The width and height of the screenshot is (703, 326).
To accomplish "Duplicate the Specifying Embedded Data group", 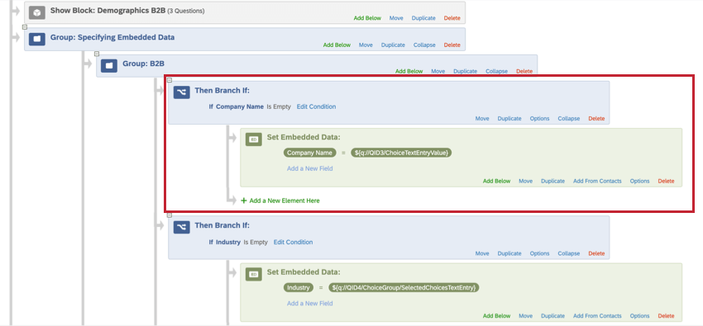I will (393, 45).
